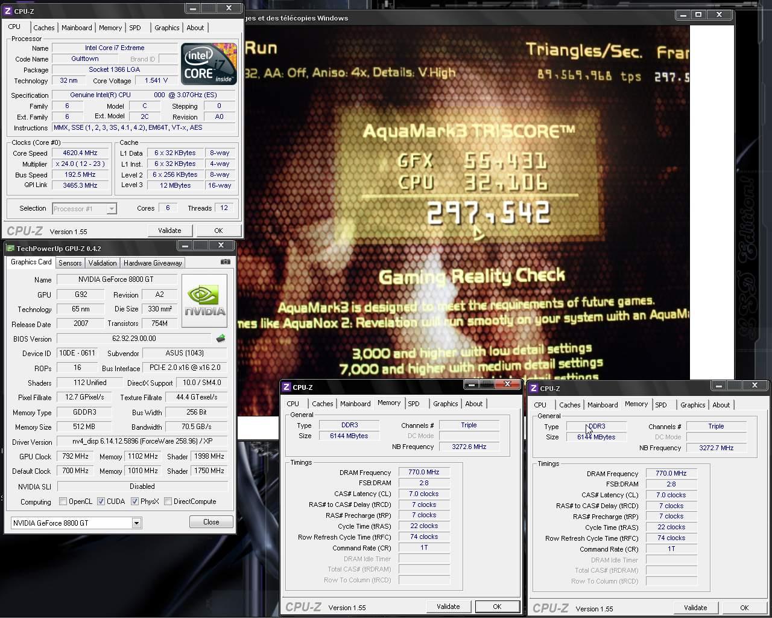The width and height of the screenshot is (772, 618).
Task: Enable the OpenCL checkbox in GPU-Z
Action: click(x=63, y=502)
